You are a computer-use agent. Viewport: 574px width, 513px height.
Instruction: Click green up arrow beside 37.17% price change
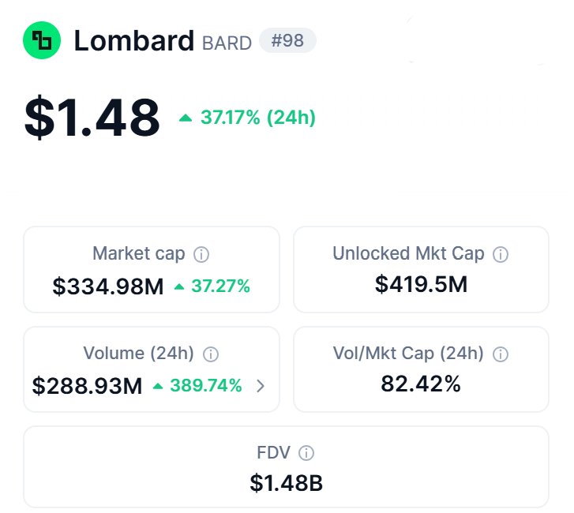click(186, 118)
